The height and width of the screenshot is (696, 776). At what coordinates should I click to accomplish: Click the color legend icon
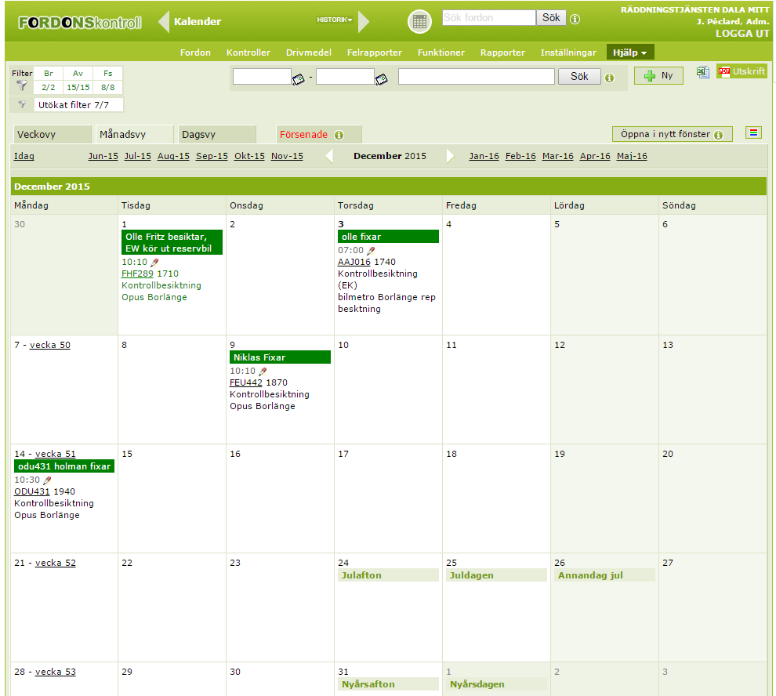[754, 133]
